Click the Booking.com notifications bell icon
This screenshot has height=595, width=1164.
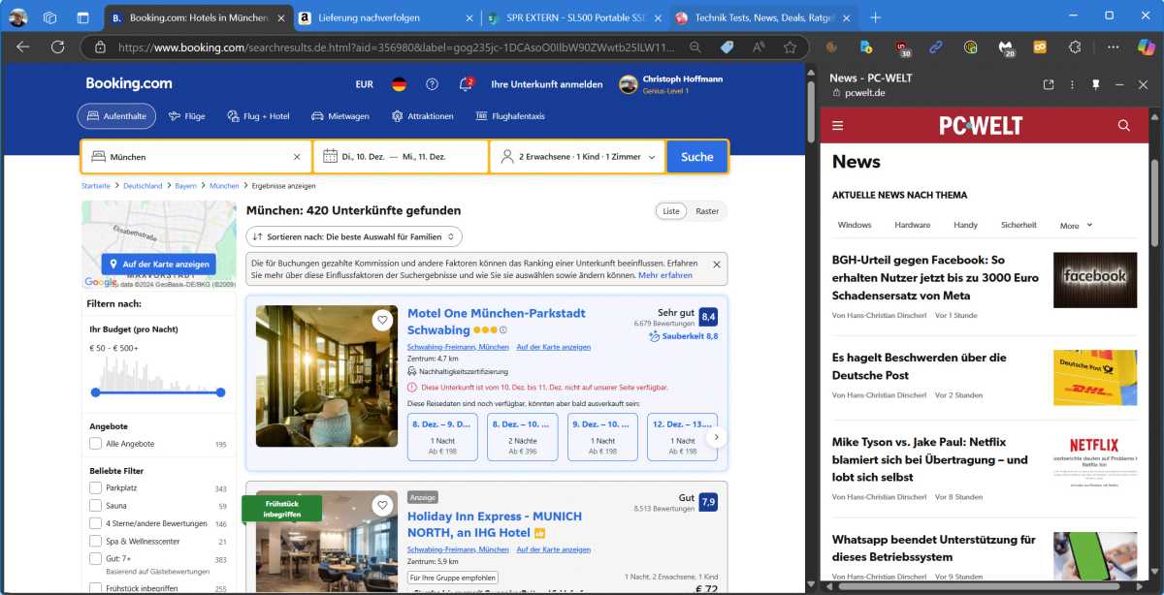pyautogui.click(x=466, y=84)
